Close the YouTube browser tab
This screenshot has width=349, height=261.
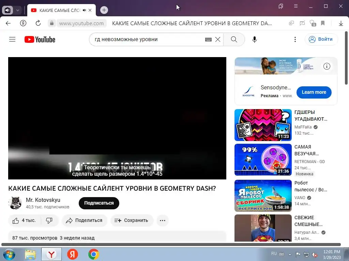click(x=90, y=10)
